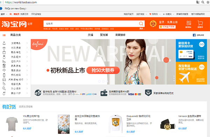The width and height of the screenshot is (210, 137).
Task: Open the goldfish painting product thumbnail
Action: tap(64, 124)
